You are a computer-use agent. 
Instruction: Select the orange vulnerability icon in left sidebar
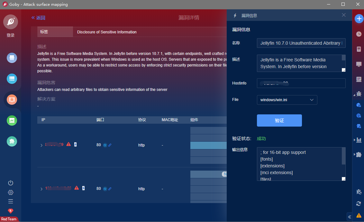[x=12, y=100]
